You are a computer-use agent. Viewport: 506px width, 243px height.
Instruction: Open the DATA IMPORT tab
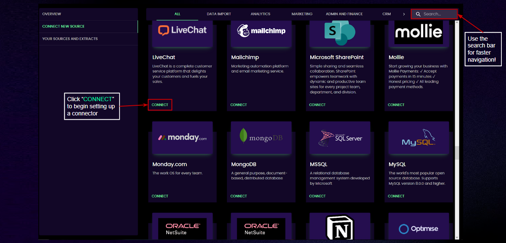[x=219, y=14]
